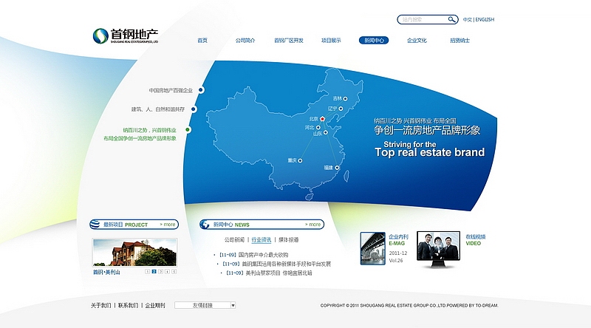Viewport: 591px width, 328px height.
Task: Click the NEWS section globe icon
Action: point(205,225)
